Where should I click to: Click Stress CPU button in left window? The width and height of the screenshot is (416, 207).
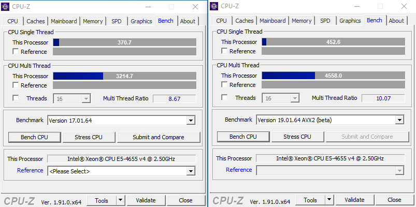click(x=89, y=137)
